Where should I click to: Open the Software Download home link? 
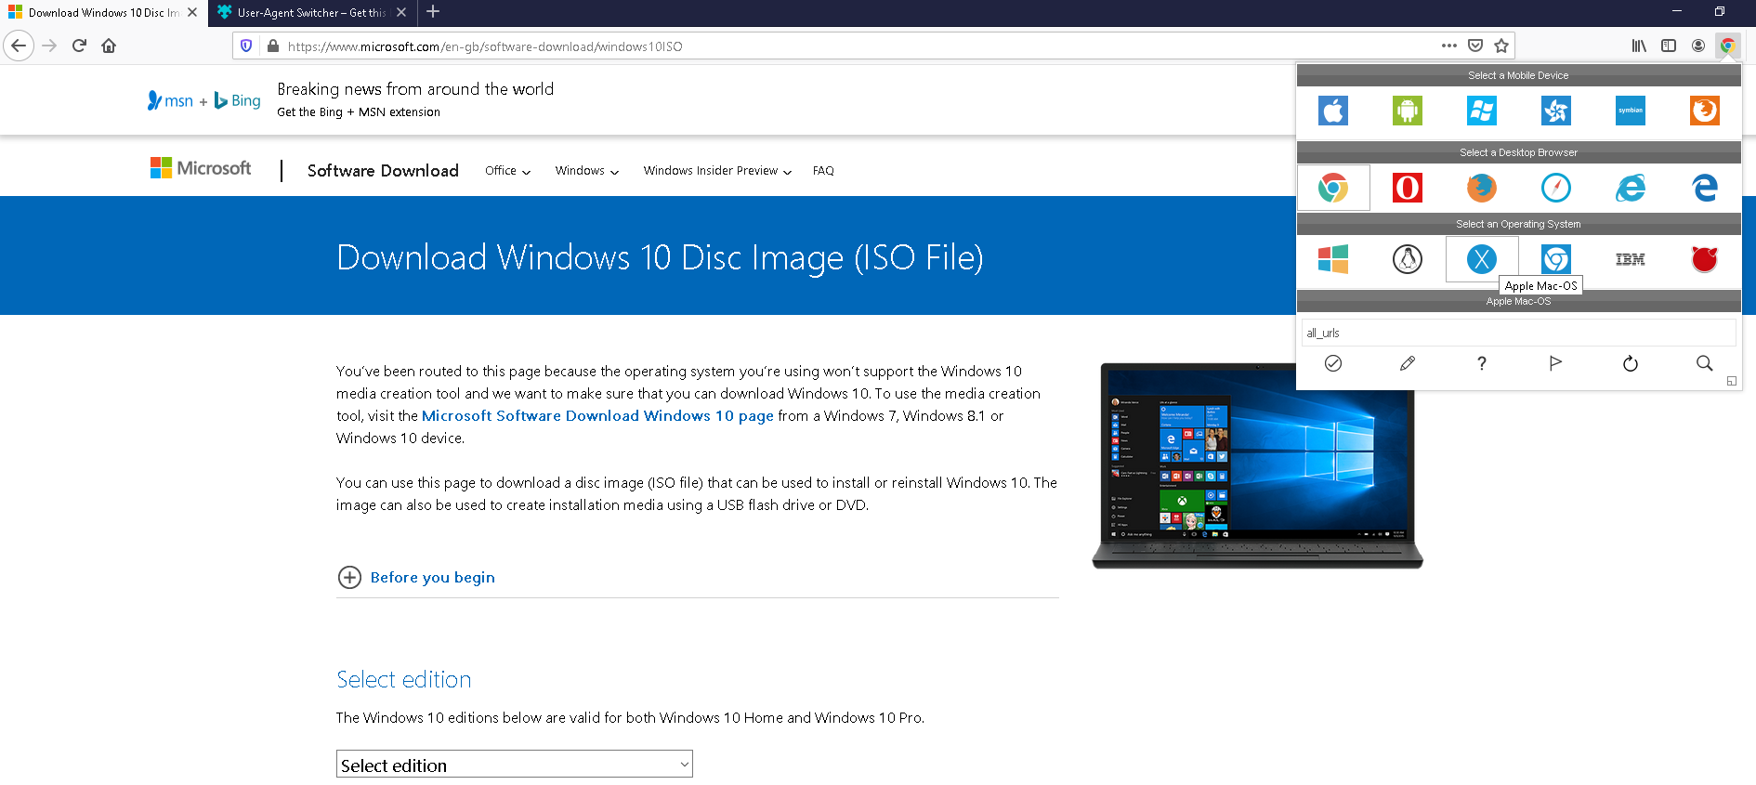coord(383,171)
